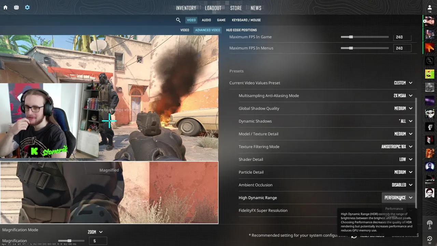
Task: Select the purple streak friend avatar
Action: pyautogui.click(x=430, y=100)
